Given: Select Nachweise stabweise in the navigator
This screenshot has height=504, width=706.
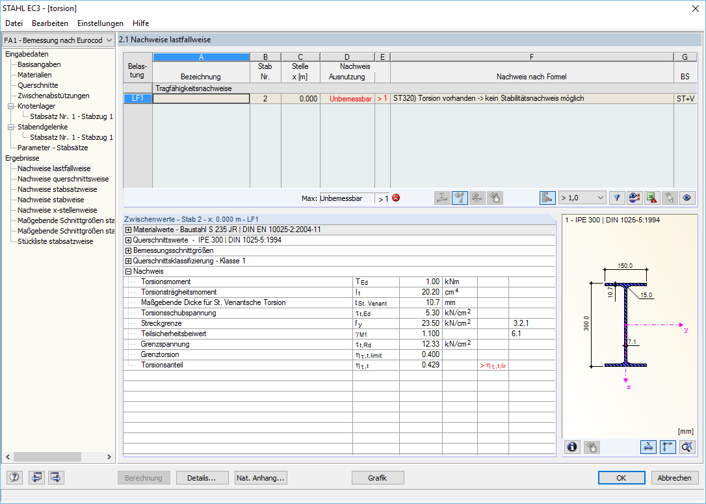Looking at the screenshot, I should click(x=51, y=200).
